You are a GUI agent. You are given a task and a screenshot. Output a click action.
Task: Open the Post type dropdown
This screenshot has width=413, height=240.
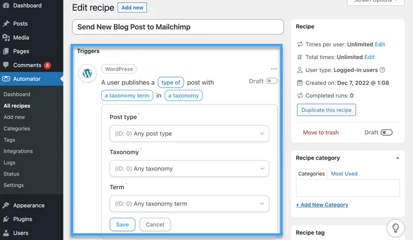click(x=189, y=133)
